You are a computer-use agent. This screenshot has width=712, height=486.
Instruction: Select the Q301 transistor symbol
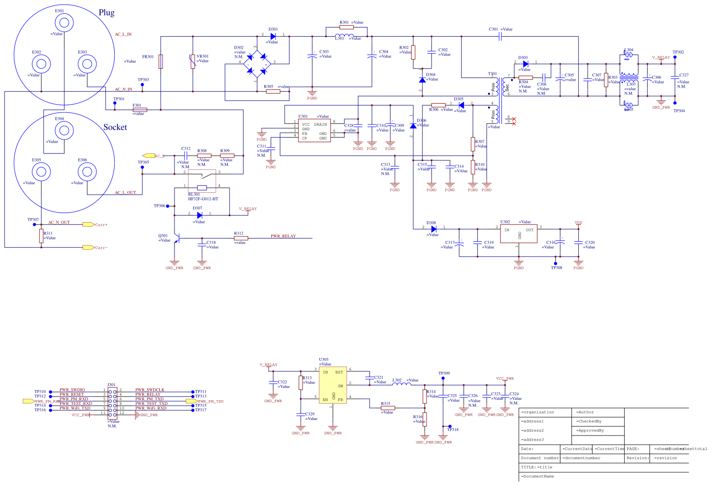click(177, 239)
